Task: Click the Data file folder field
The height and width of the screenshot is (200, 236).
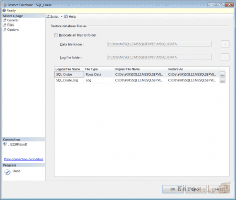Action: [159, 44]
